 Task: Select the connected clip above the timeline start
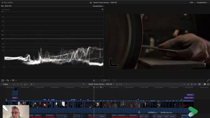pos(15,92)
